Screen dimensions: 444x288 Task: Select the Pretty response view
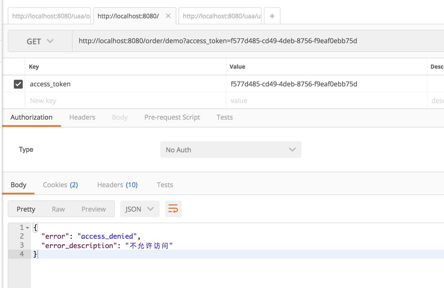26,209
